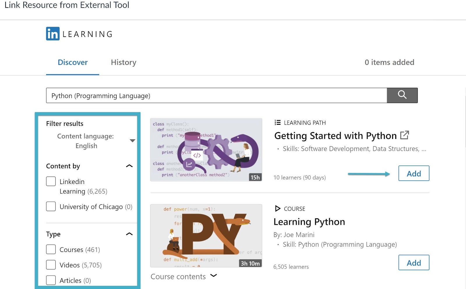Open the Content language dropdown

tap(133, 140)
